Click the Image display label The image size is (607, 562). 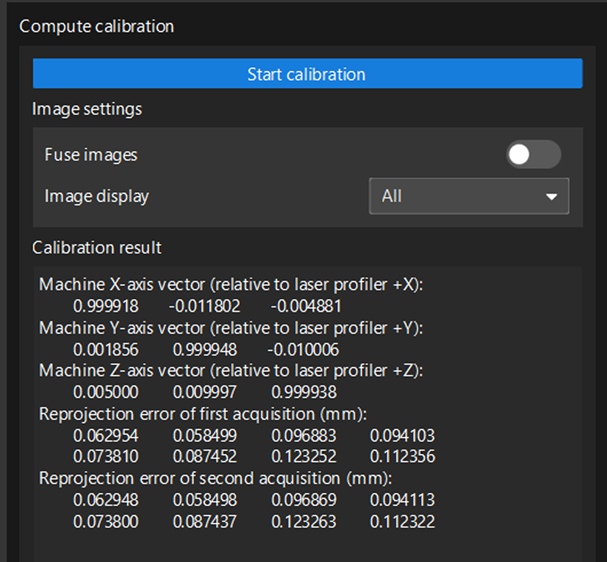tap(97, 196)
